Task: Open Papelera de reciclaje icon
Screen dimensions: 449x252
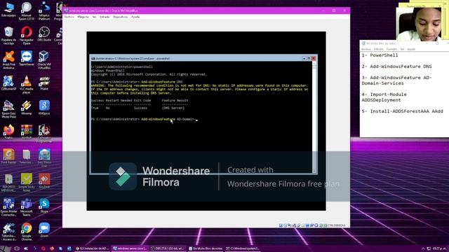Action: point(8,36)
